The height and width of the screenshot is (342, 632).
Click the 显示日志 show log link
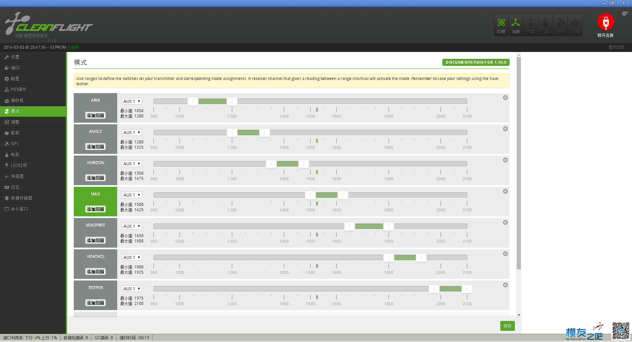click(x=617, y=47)
